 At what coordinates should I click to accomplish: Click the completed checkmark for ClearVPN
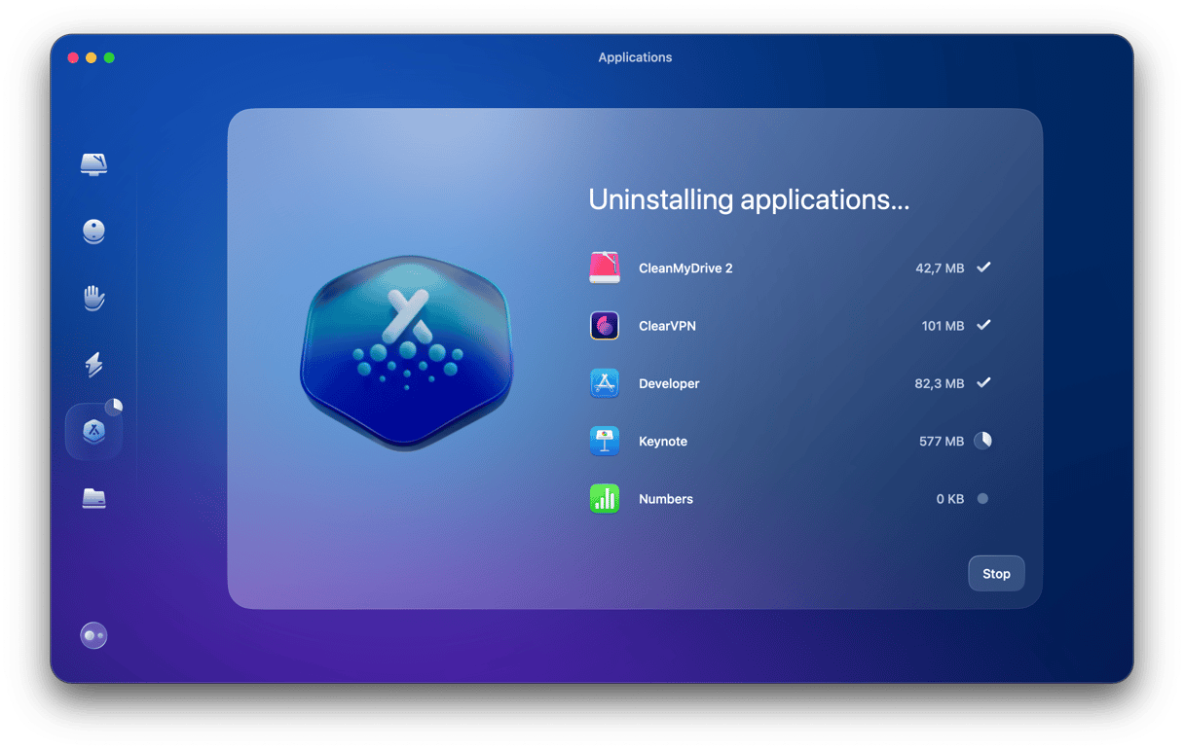coord(983,326)
